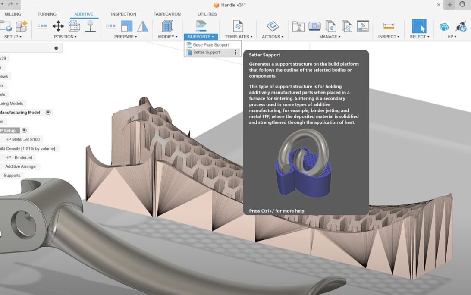Open Setter Support more options dots
471x295 pixels.
(x=235, y=53)
